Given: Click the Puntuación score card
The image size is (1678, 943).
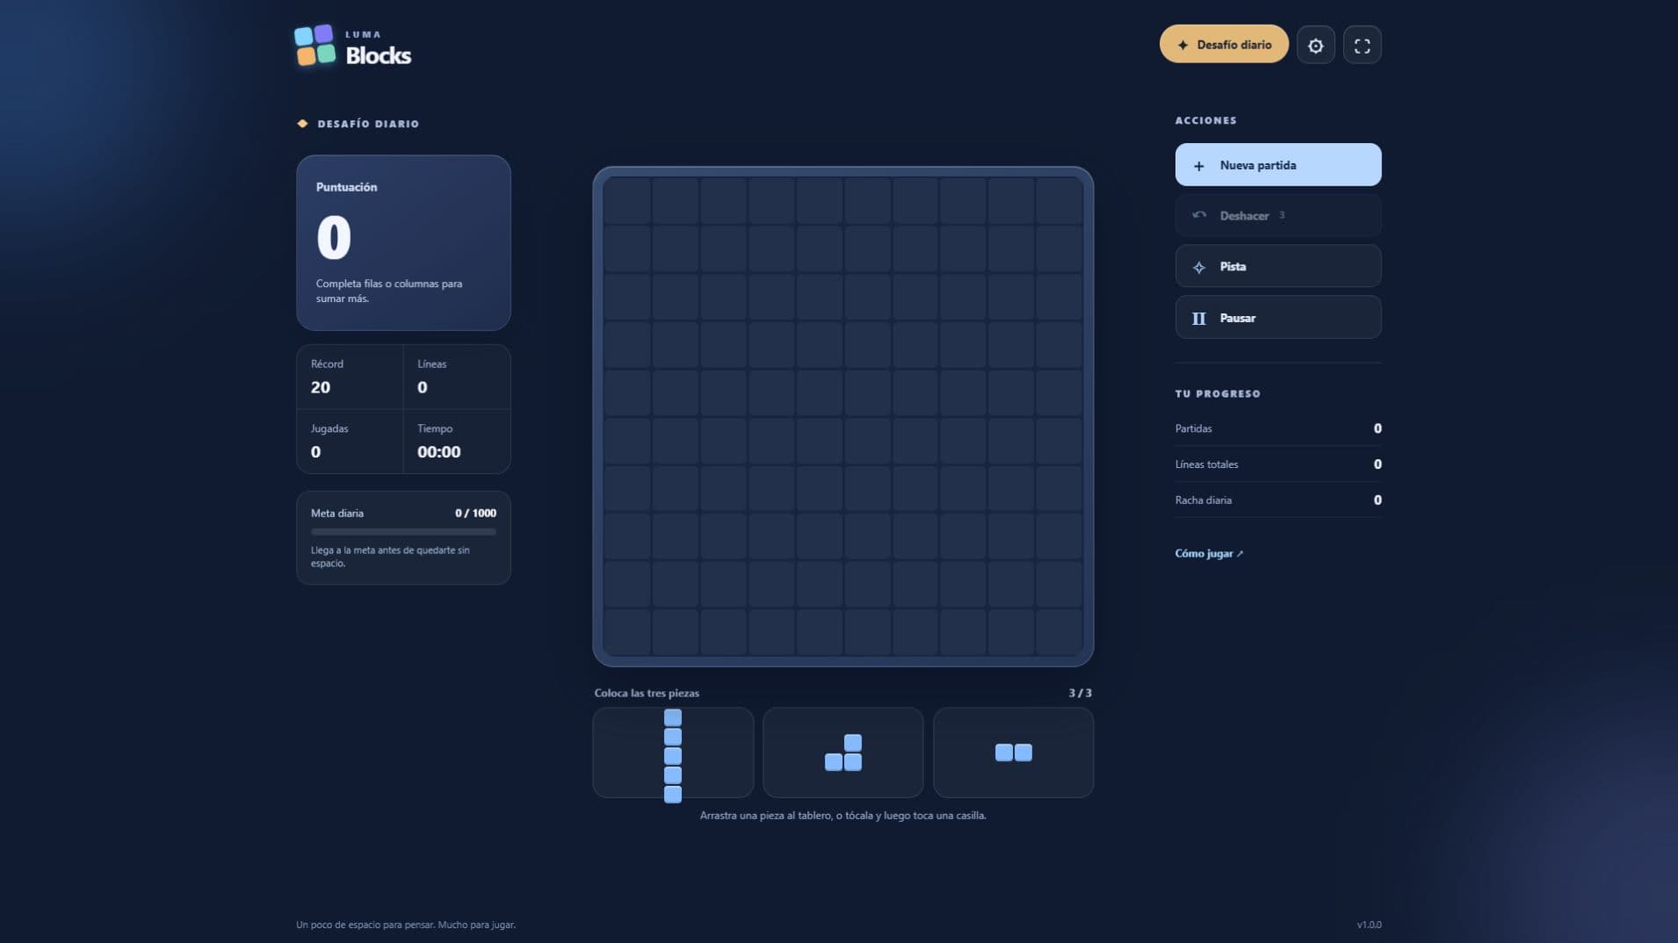Looking at the screenshot, I should (x=403, y=242).
